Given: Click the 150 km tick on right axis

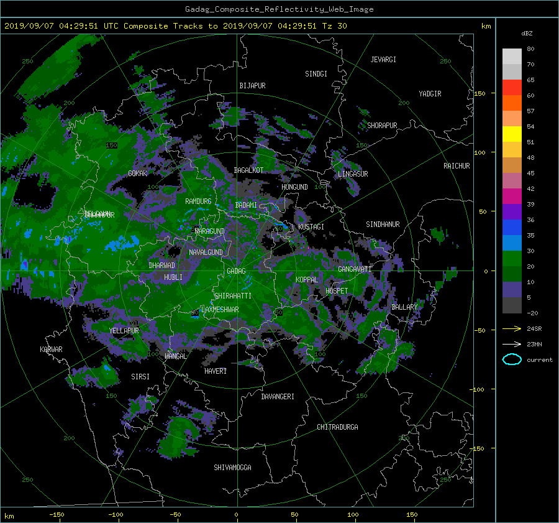Looking at the screenshot, I should 479,93.
